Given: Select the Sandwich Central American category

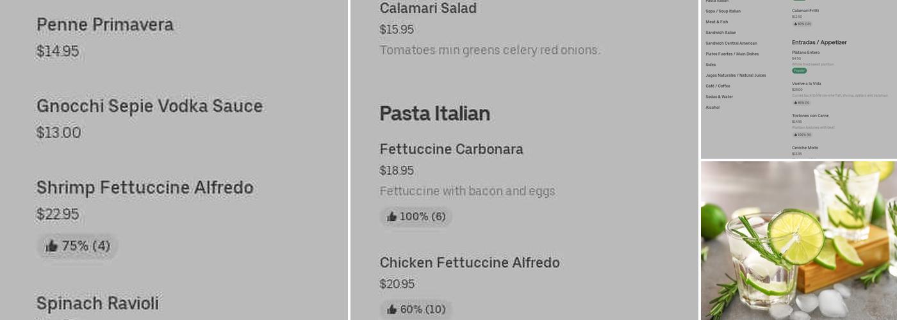Looking at the screenshot, I should point(731,44).
